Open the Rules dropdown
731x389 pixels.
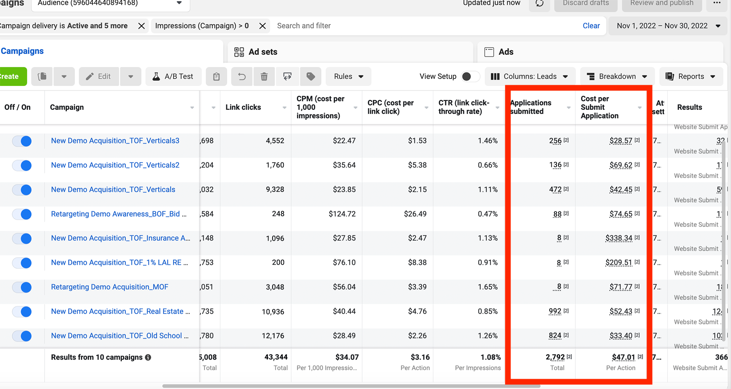(x=348, y=76)
